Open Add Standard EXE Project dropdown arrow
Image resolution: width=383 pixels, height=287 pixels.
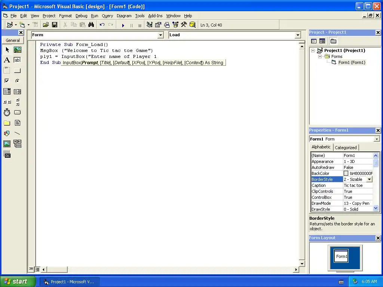pyautogui.click(x=16, y=25)
